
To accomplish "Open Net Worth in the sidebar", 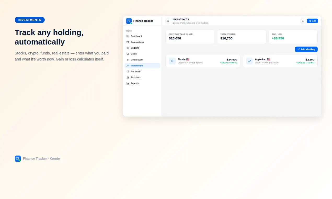I will point(142,71).
